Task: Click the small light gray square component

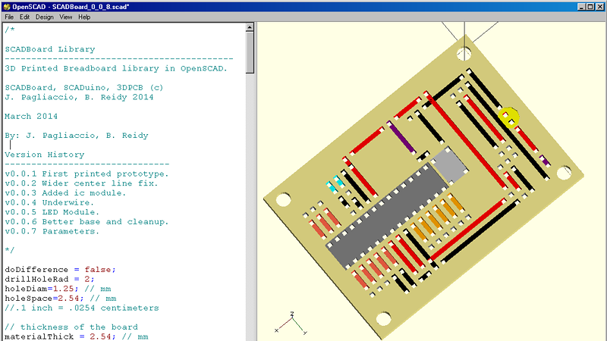Action: coord(449,165)
